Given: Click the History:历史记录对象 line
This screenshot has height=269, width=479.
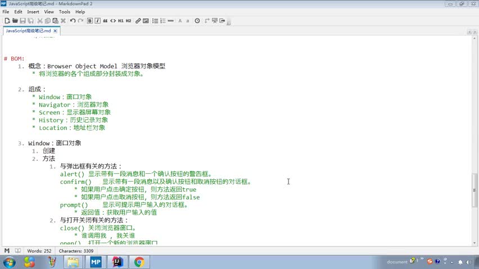Looking at the screenshot, I should [x=73, y=120].
